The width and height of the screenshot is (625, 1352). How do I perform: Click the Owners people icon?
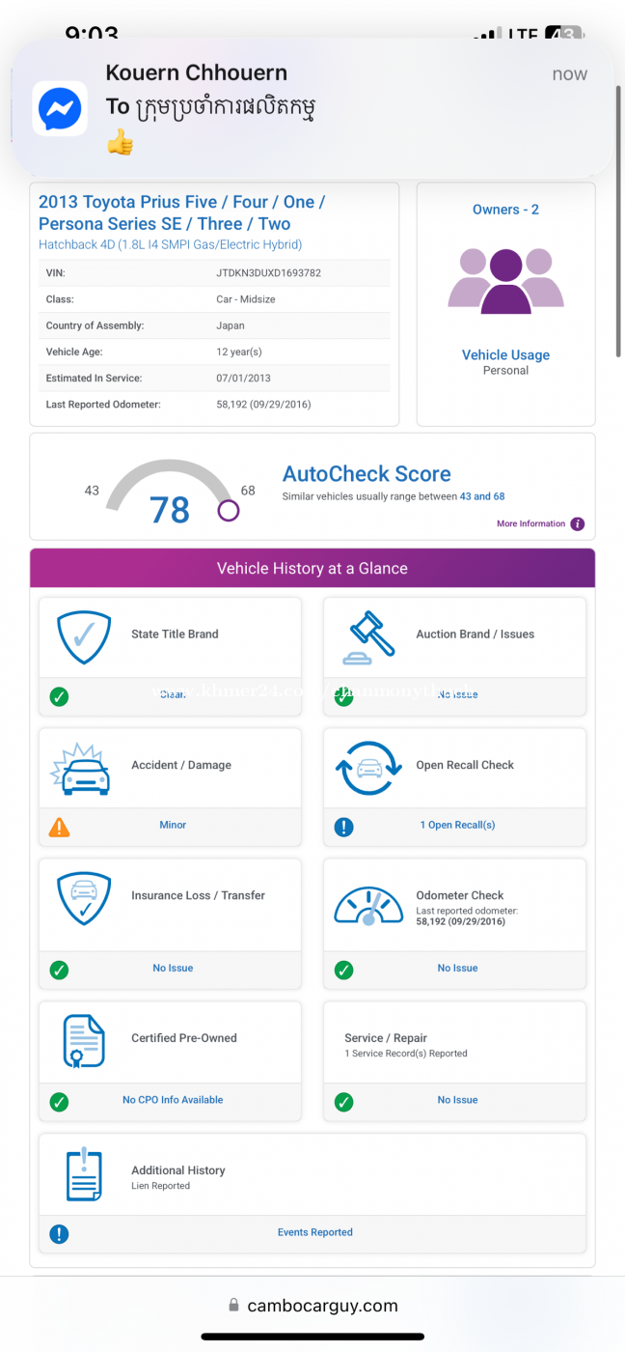click(x=505, y=280)
